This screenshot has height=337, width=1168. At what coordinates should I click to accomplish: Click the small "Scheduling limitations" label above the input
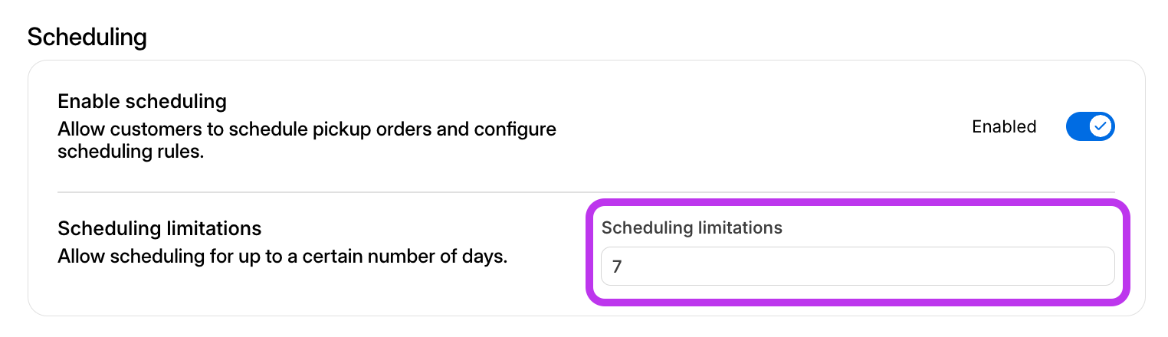coord(691,227)
